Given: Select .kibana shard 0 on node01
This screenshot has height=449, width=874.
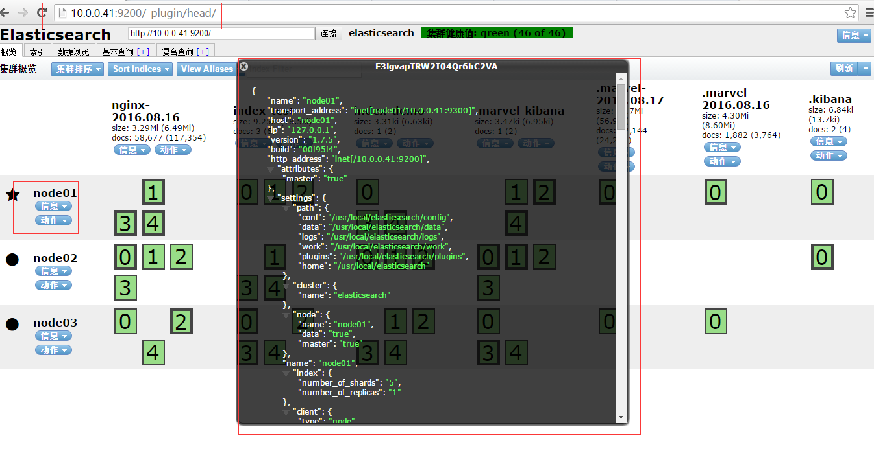Looking at the screenshot, I should click(x=822, y=192).
